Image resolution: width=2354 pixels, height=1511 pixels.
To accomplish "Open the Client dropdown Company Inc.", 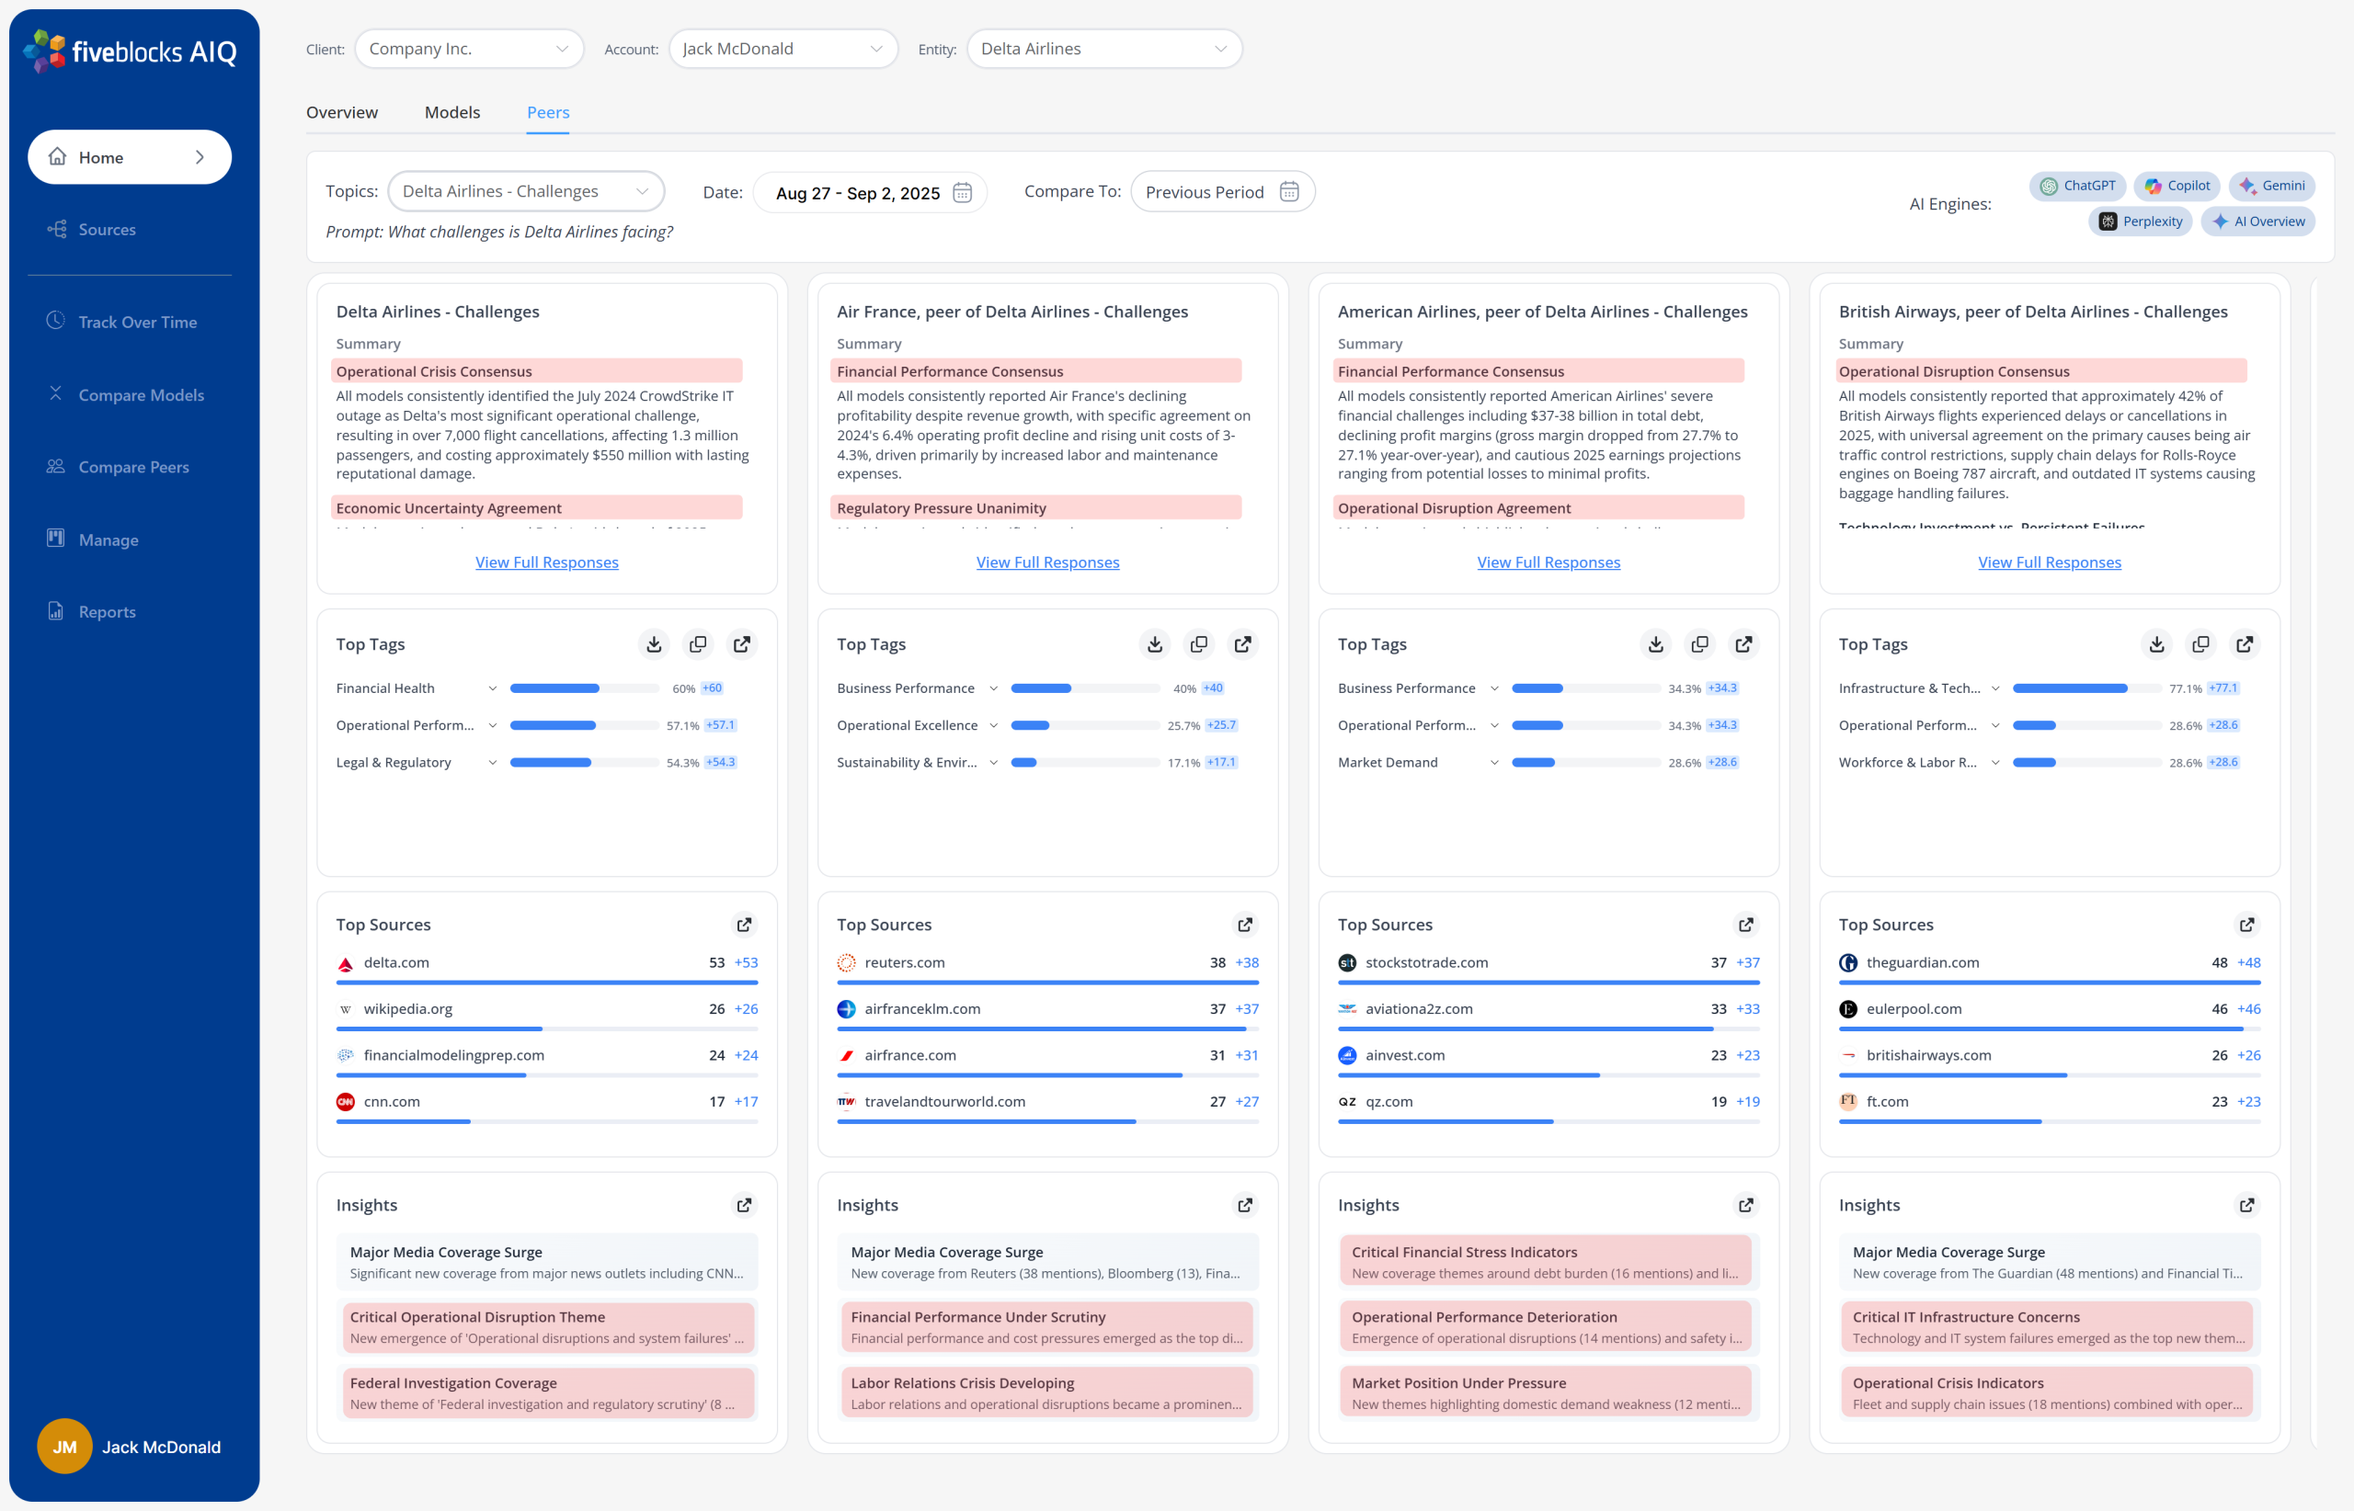I will click(469, 49).
